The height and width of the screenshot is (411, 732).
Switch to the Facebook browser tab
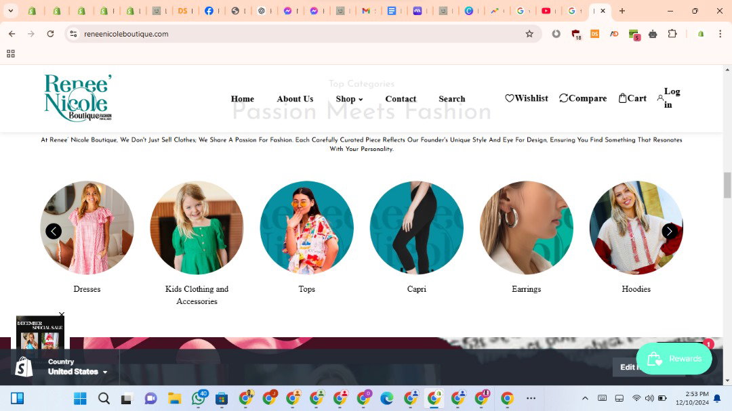[x=209, y=11]
